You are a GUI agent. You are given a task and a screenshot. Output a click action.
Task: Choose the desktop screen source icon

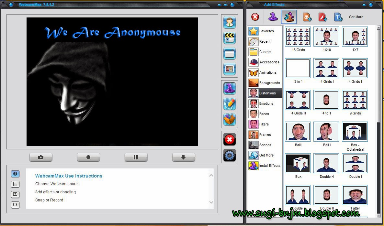point(230,53)
